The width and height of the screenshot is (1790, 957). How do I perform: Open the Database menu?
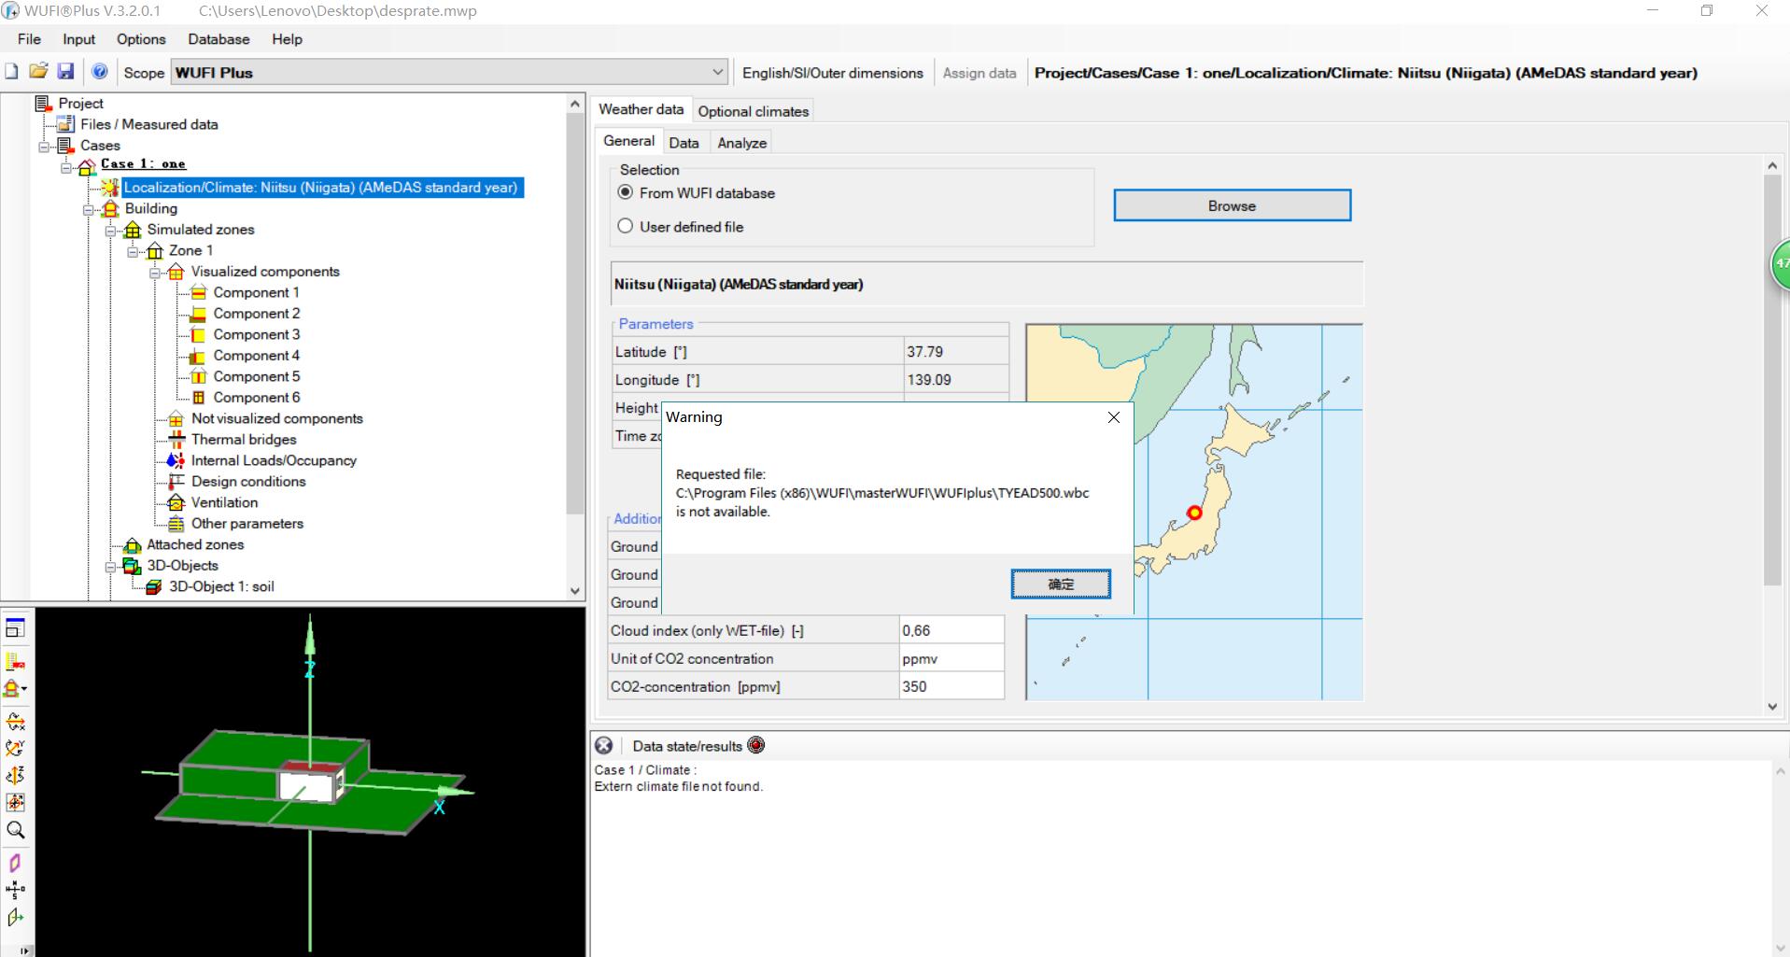(218, 39)
